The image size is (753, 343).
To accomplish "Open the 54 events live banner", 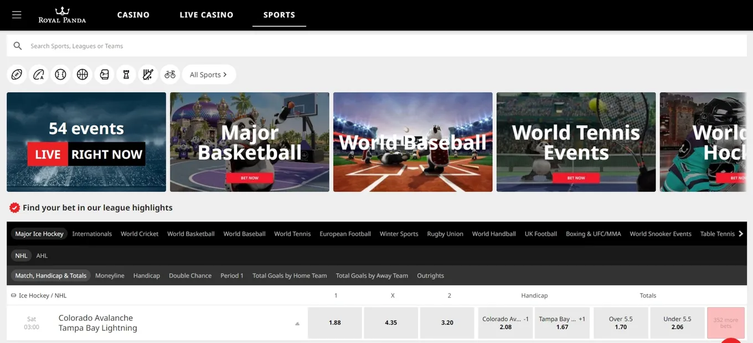I will [x=86, y=142].
